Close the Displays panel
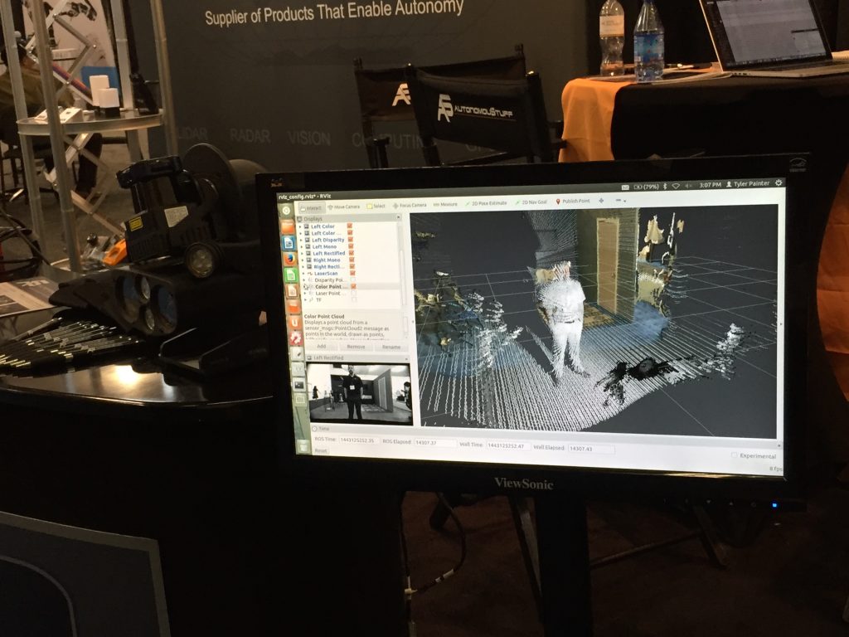The width and height of the screenshot is (849, 637). pyautogui.click(x=399, y=217)
